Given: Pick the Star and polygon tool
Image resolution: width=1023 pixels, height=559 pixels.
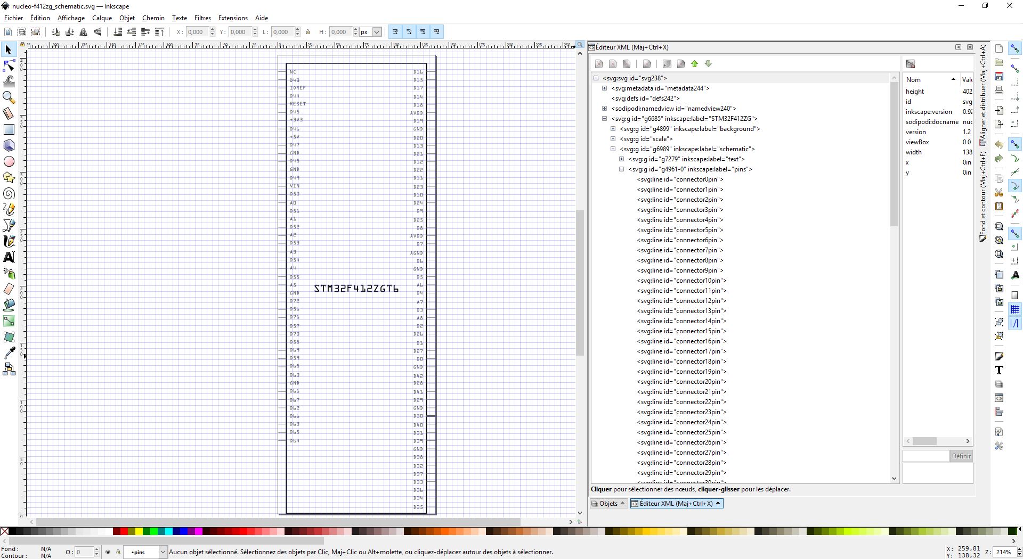Looking at the screenshot, I should coord(9,177).
